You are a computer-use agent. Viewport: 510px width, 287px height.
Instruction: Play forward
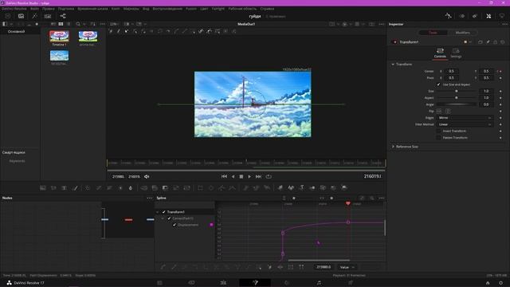249,176
